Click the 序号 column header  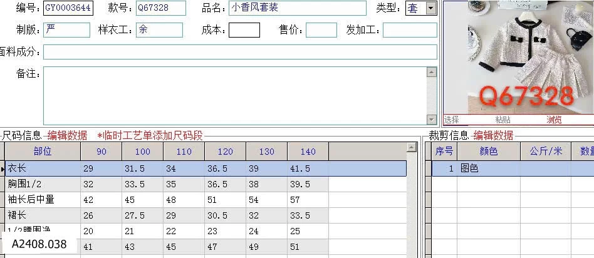(x=444, y=152)
